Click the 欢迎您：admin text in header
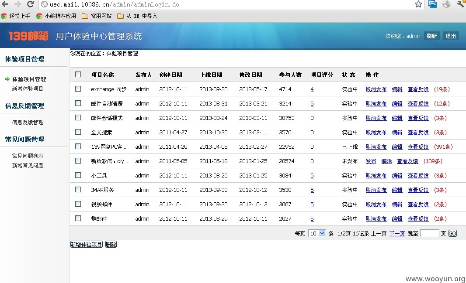Viewport: 466px width, 283px height. tap(403, 36)
